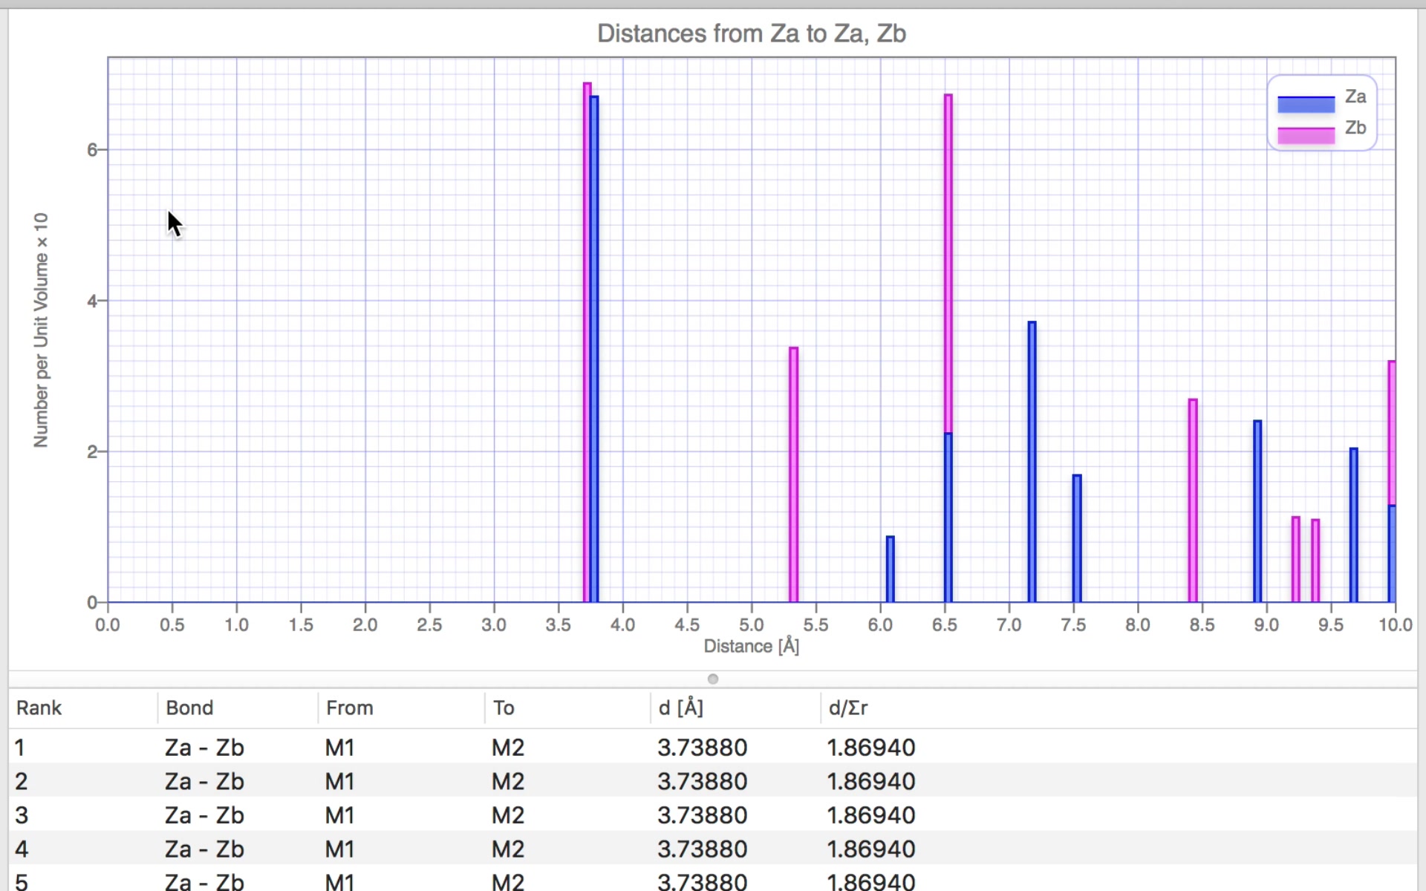Viewport: 1426px width, 891px height.
Task: Click the magenta Zb bar segment at 10.0 Å
Action: tap(1392, 433)
